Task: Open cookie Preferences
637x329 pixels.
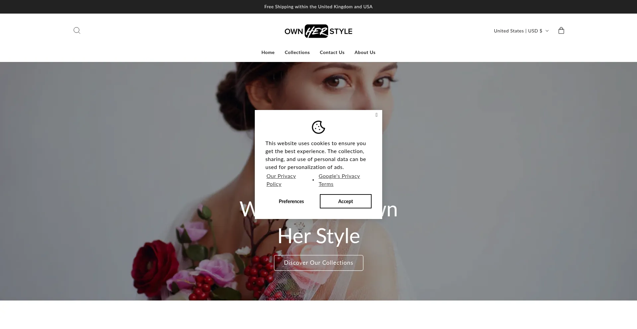Action: pyautogui.click(x=291, y=201)
